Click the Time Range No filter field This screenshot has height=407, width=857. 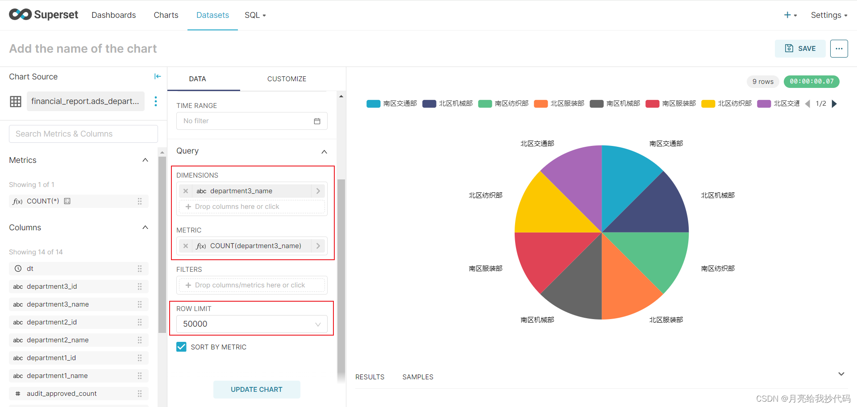252,121
